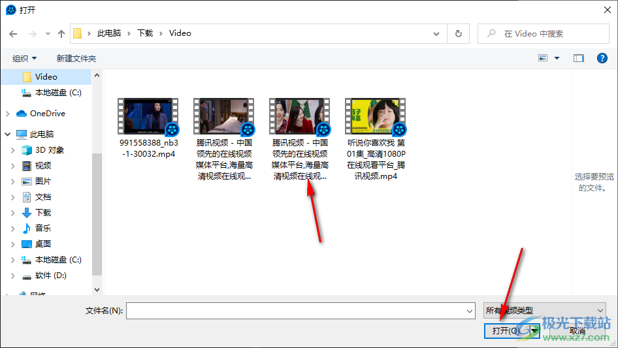618x348 pixels.
Task: Click the 打开(O) button
Action: (507, 330)
